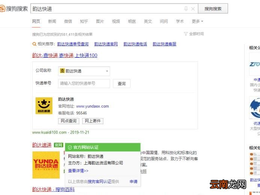This screenshot has height=195, width=260.
Task: Open the 韵达快递 - 搜狗百科 result
Action: (53, 189)
